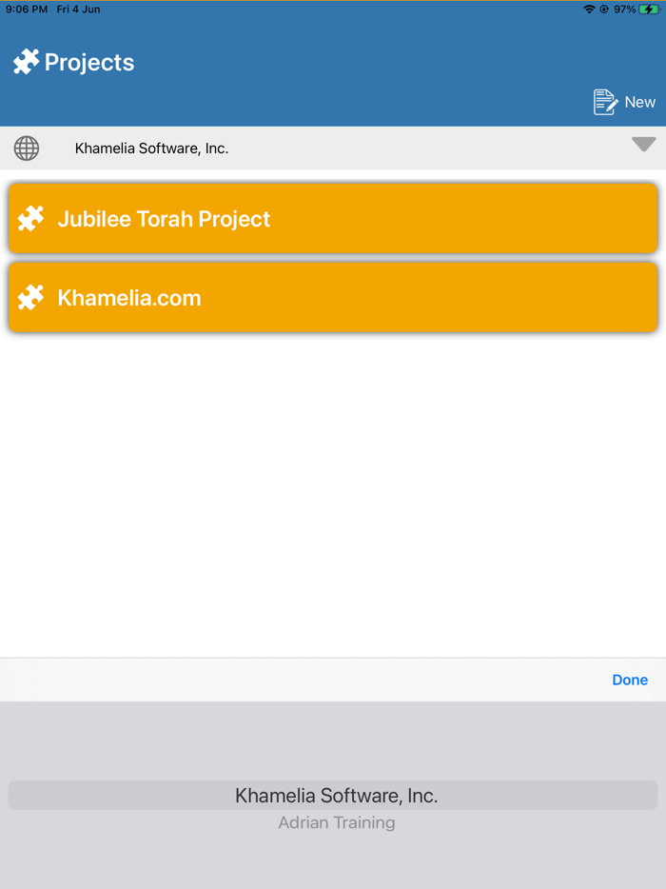Choose Adrian Training in the picker
The width and height of the screenshot is (666, 889).
(337, 822)
